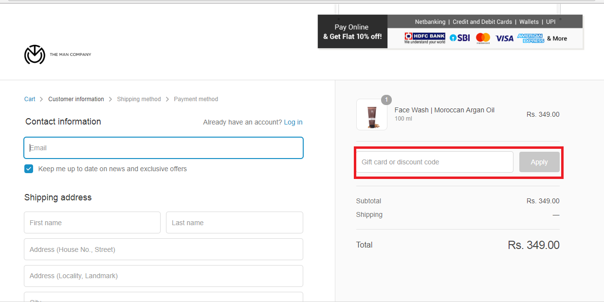Image resolution: width=604 pixels, height=302 pixels.
Task: Open the Log in link
Action: (293, 122)
